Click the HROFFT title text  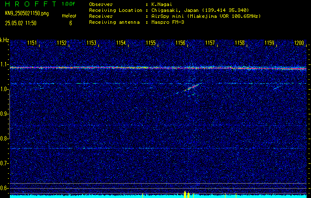point(31,4)
